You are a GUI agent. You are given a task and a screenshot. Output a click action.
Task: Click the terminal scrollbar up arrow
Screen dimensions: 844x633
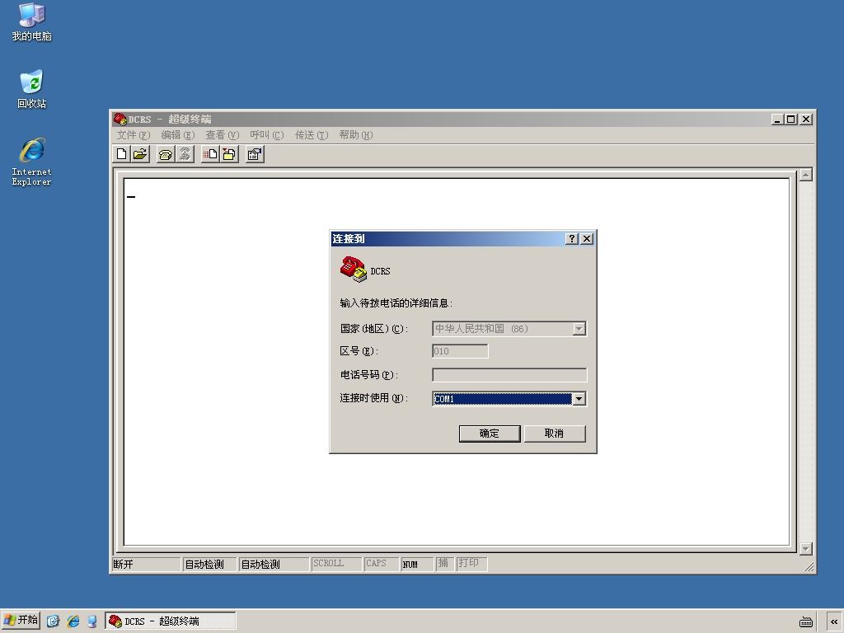pyautogui.click(x=806, y=175)
